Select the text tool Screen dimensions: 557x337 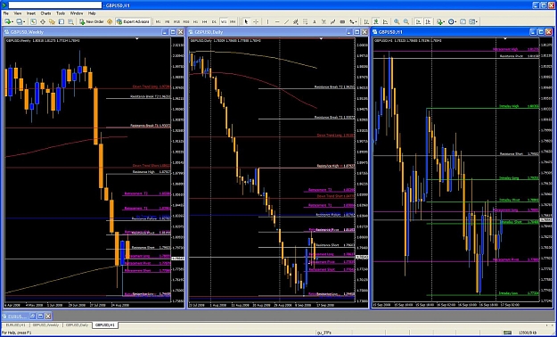(x=315, y=21)
